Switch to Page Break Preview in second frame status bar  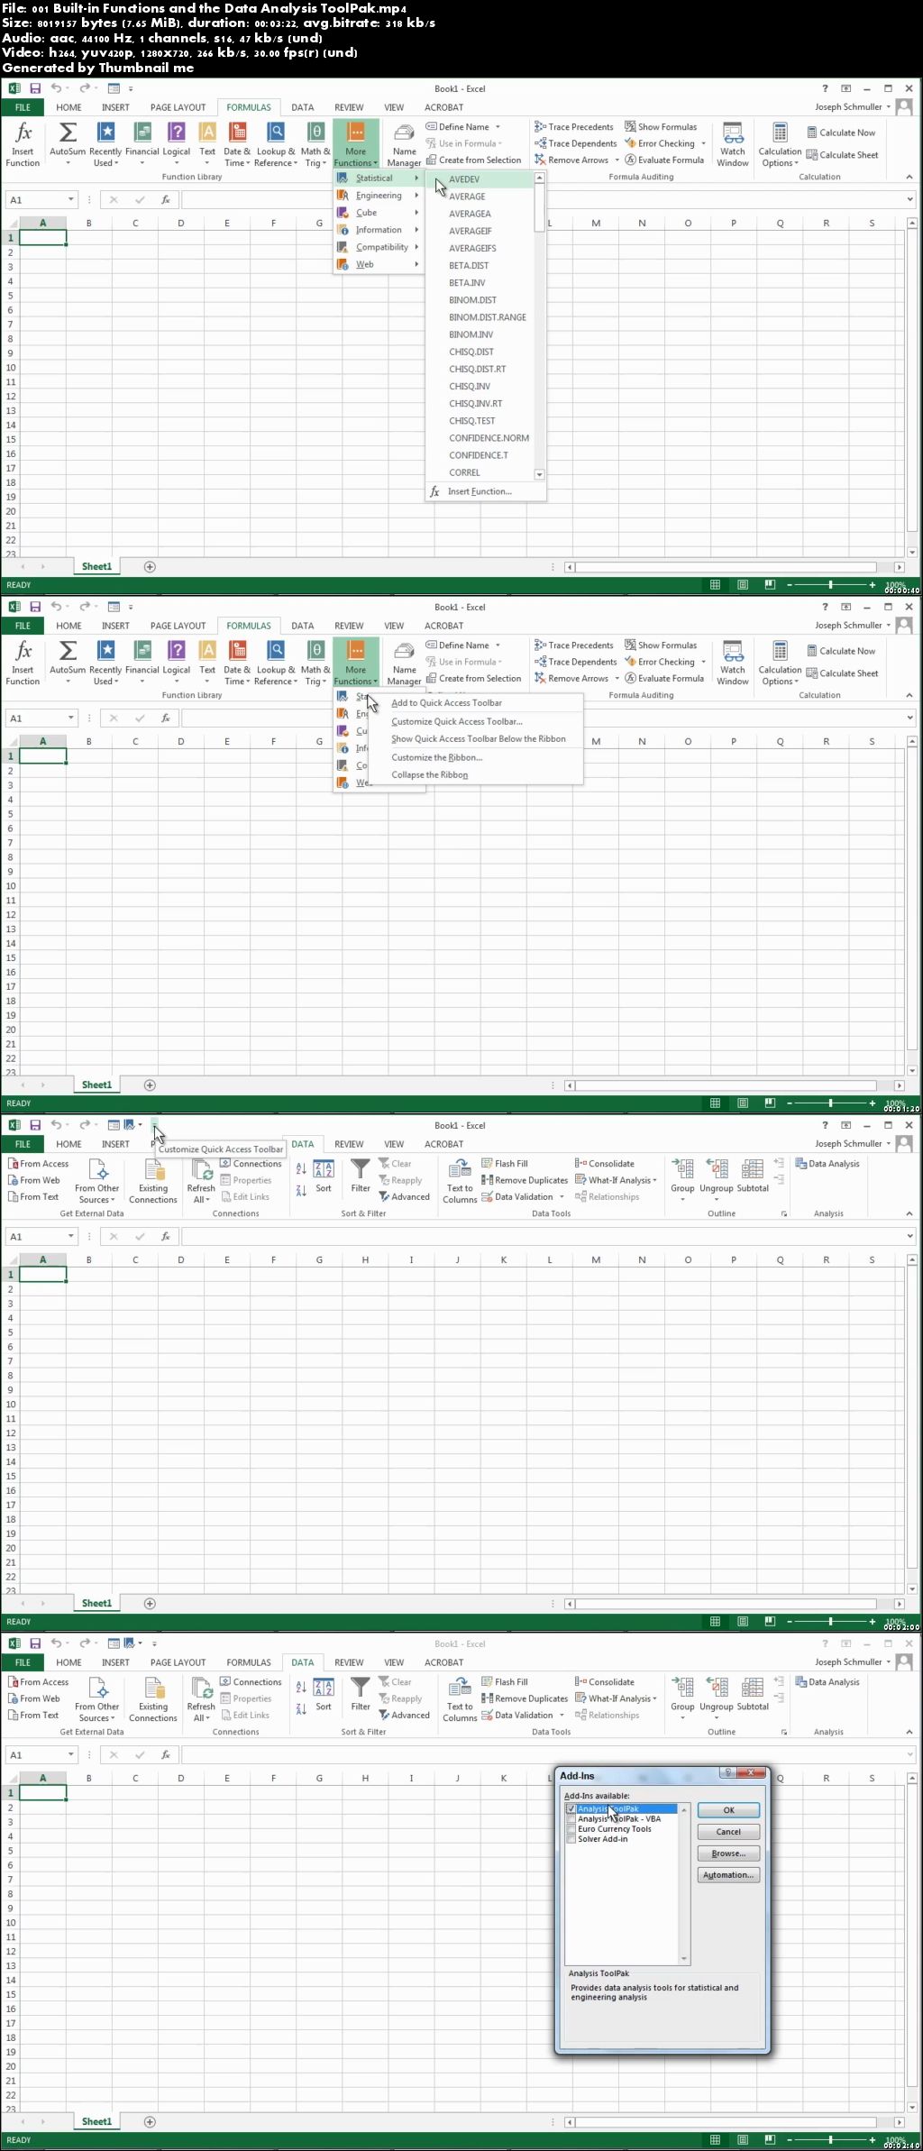point(770,1103)
